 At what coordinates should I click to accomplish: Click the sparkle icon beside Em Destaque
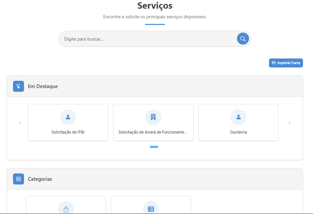(18, 86)
